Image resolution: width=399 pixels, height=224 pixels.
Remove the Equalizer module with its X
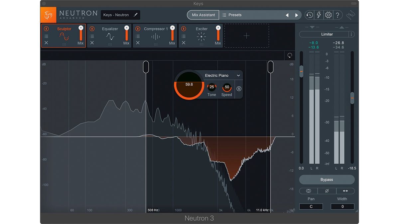click(92, 43)
